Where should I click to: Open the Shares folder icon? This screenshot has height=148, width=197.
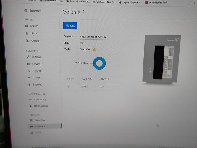click(x=27, y=26)
